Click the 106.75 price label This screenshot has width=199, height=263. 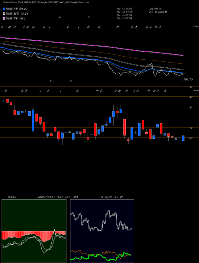(x=188, y=80)
